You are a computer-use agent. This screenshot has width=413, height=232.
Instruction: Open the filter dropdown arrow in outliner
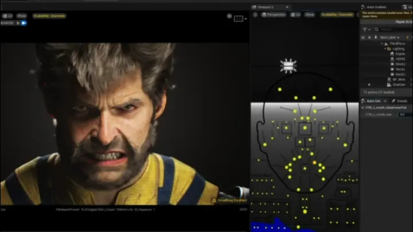[369, 29]
